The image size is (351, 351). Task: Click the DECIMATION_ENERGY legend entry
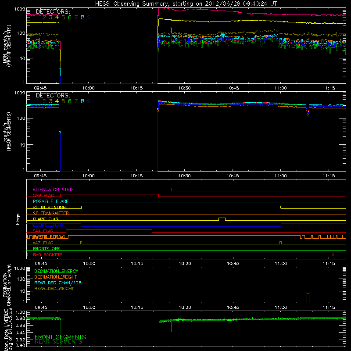coord(56,271)
